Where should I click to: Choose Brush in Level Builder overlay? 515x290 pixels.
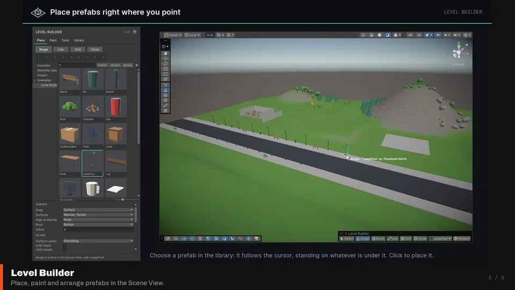pyautogui.click(x=378, y=238)
